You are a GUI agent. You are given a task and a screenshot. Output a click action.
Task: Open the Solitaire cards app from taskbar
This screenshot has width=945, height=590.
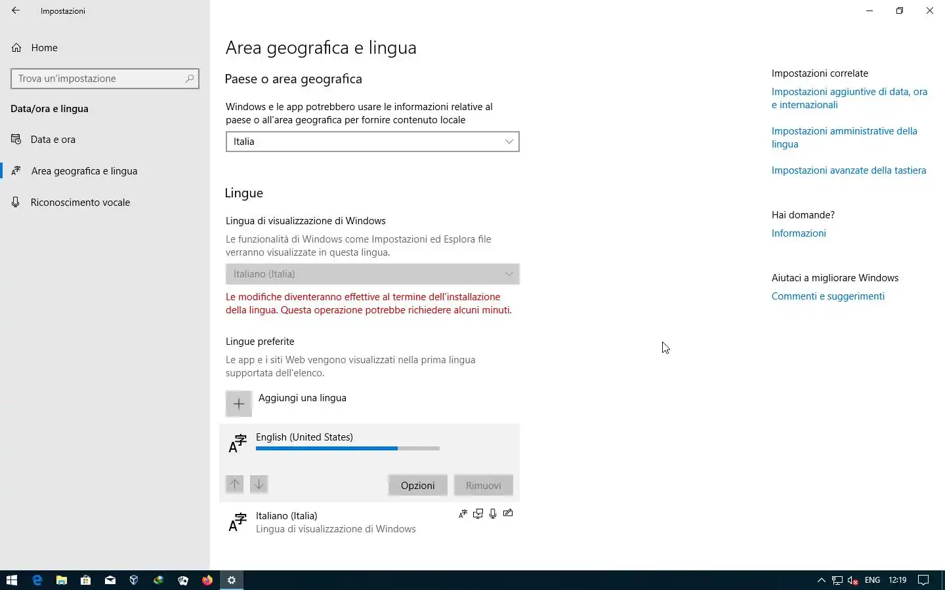[182, 580]
